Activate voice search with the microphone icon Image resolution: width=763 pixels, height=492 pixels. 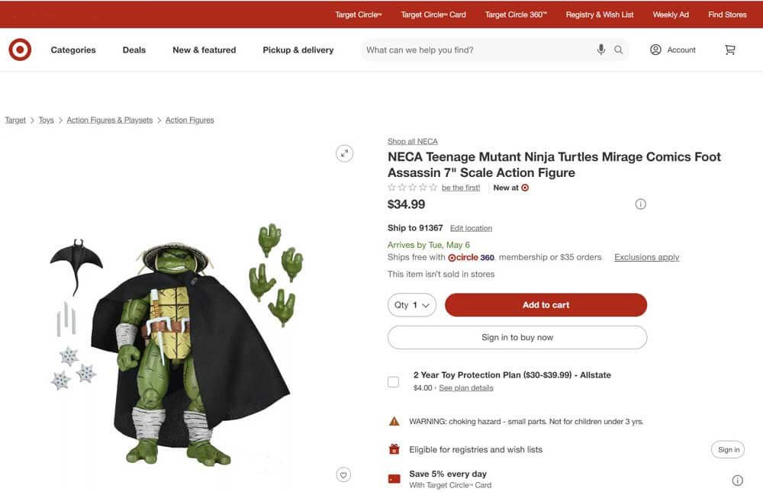click(x=602, y=50)
